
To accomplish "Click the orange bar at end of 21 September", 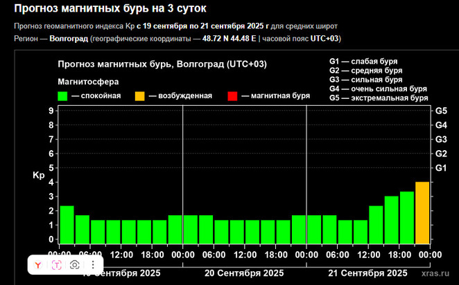I will click(x=422, y=213).
